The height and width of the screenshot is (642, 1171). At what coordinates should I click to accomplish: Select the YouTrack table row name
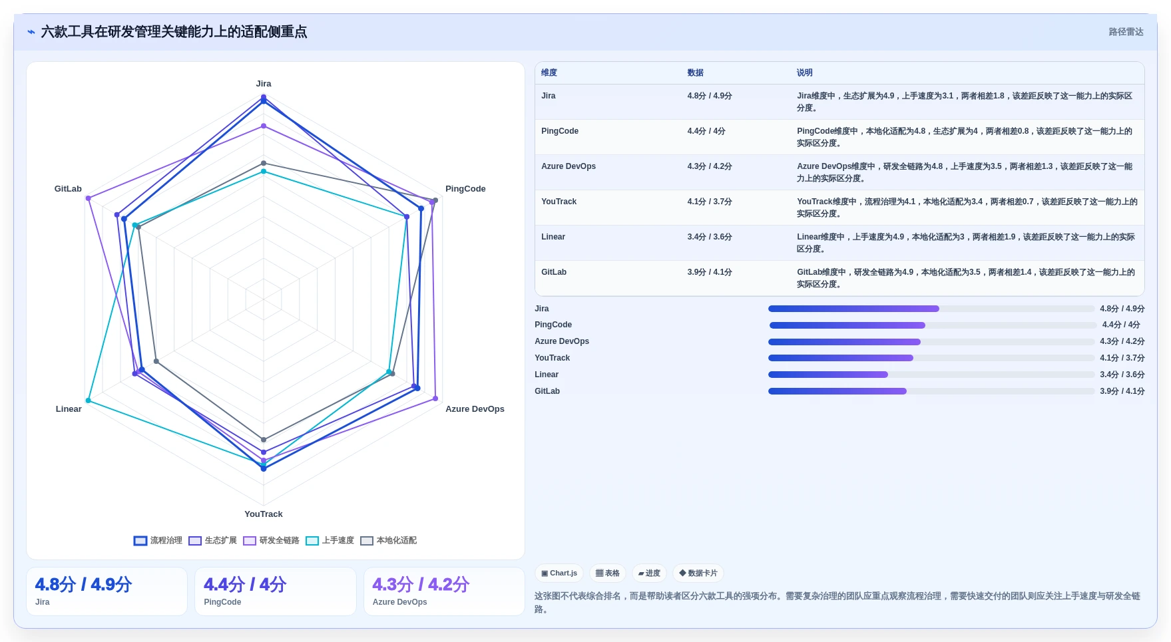[559, 202]
